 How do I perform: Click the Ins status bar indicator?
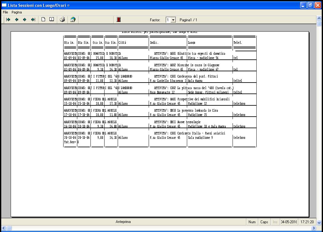pos(275,222)
